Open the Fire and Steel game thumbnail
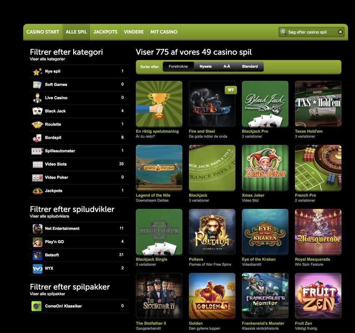The image size is (355, 333). point(212,104)
